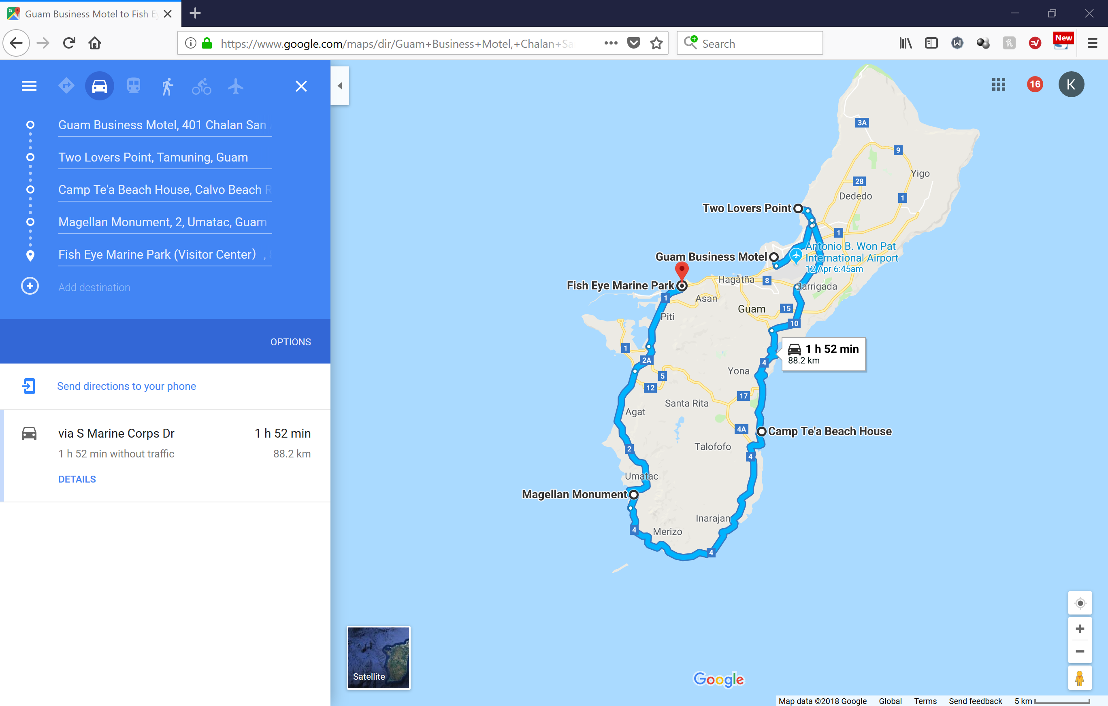Close the directions panel

pos(301,86)
